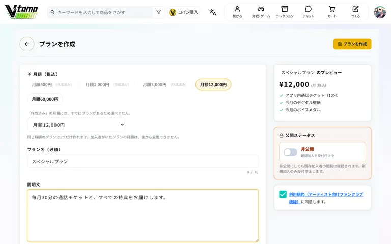Click the チャット menu label
391x244 pixels.
pos(308,16)
